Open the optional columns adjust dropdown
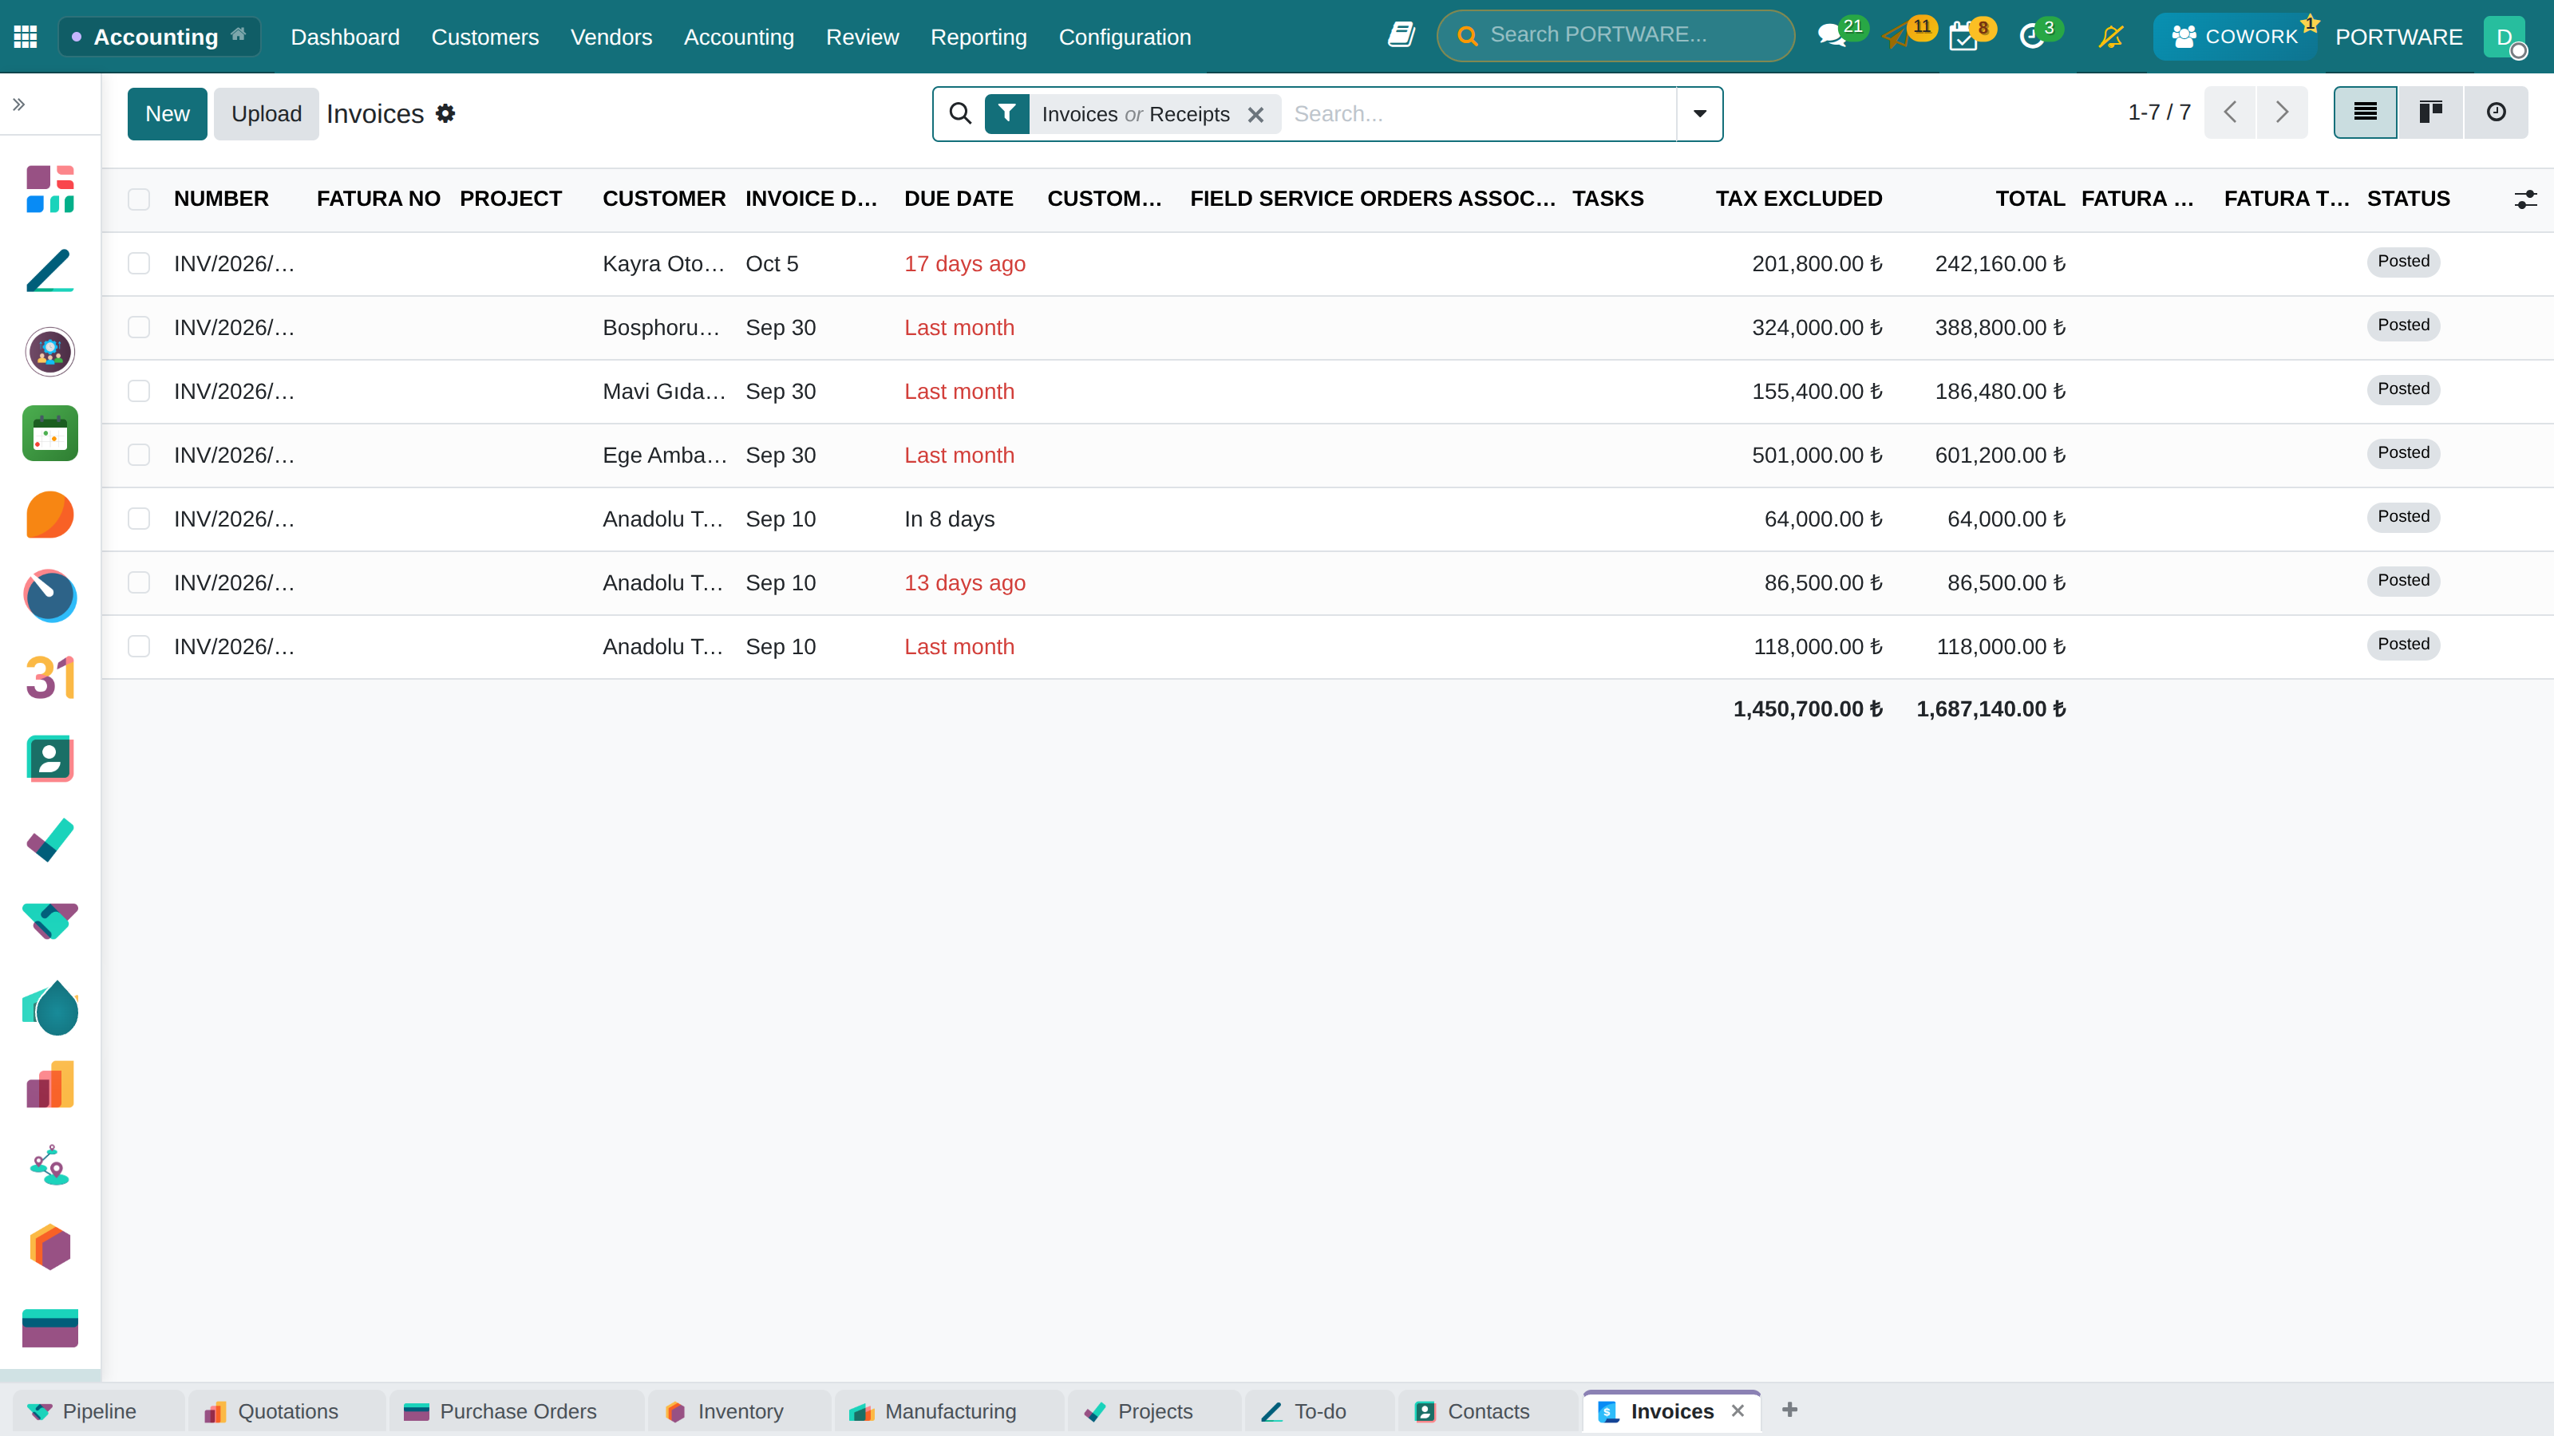 pos(2525,199)
